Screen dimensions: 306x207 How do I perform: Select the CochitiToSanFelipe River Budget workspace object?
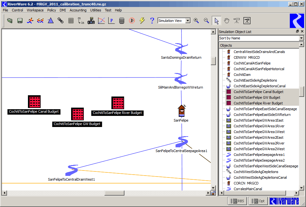118,103
